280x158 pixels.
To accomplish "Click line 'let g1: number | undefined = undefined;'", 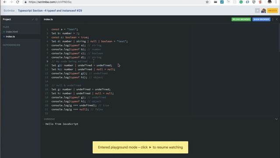I will (x=82, y=65).
